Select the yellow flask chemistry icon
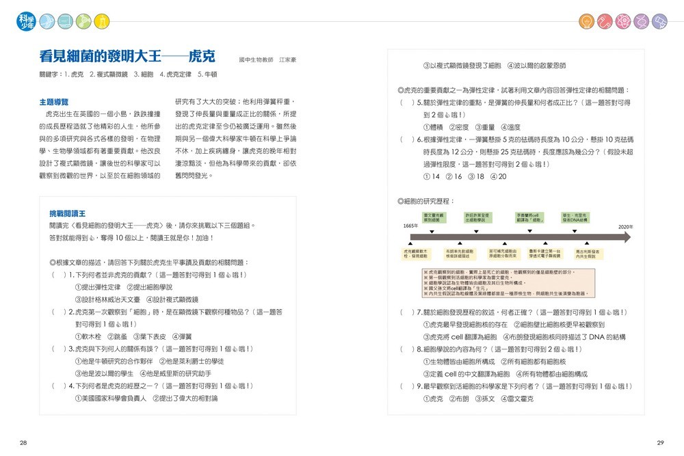Viewport: 684px width, 456px height. coord(101,21)
